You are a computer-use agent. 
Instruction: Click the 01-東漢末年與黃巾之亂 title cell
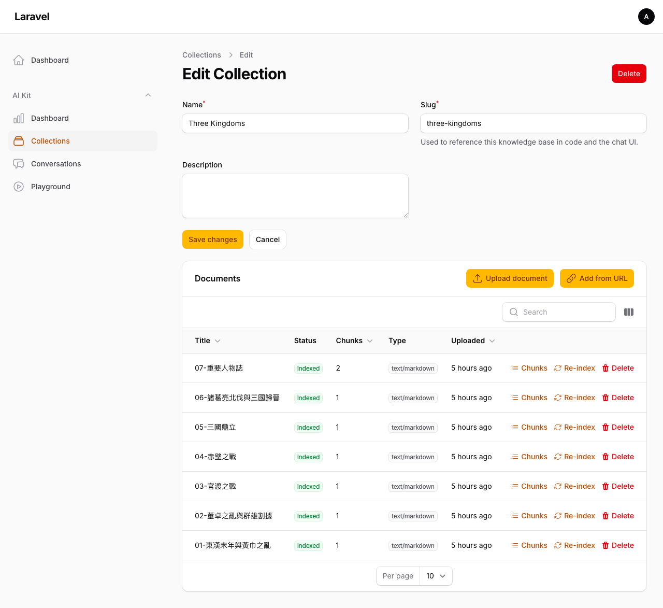click(233, 545)
